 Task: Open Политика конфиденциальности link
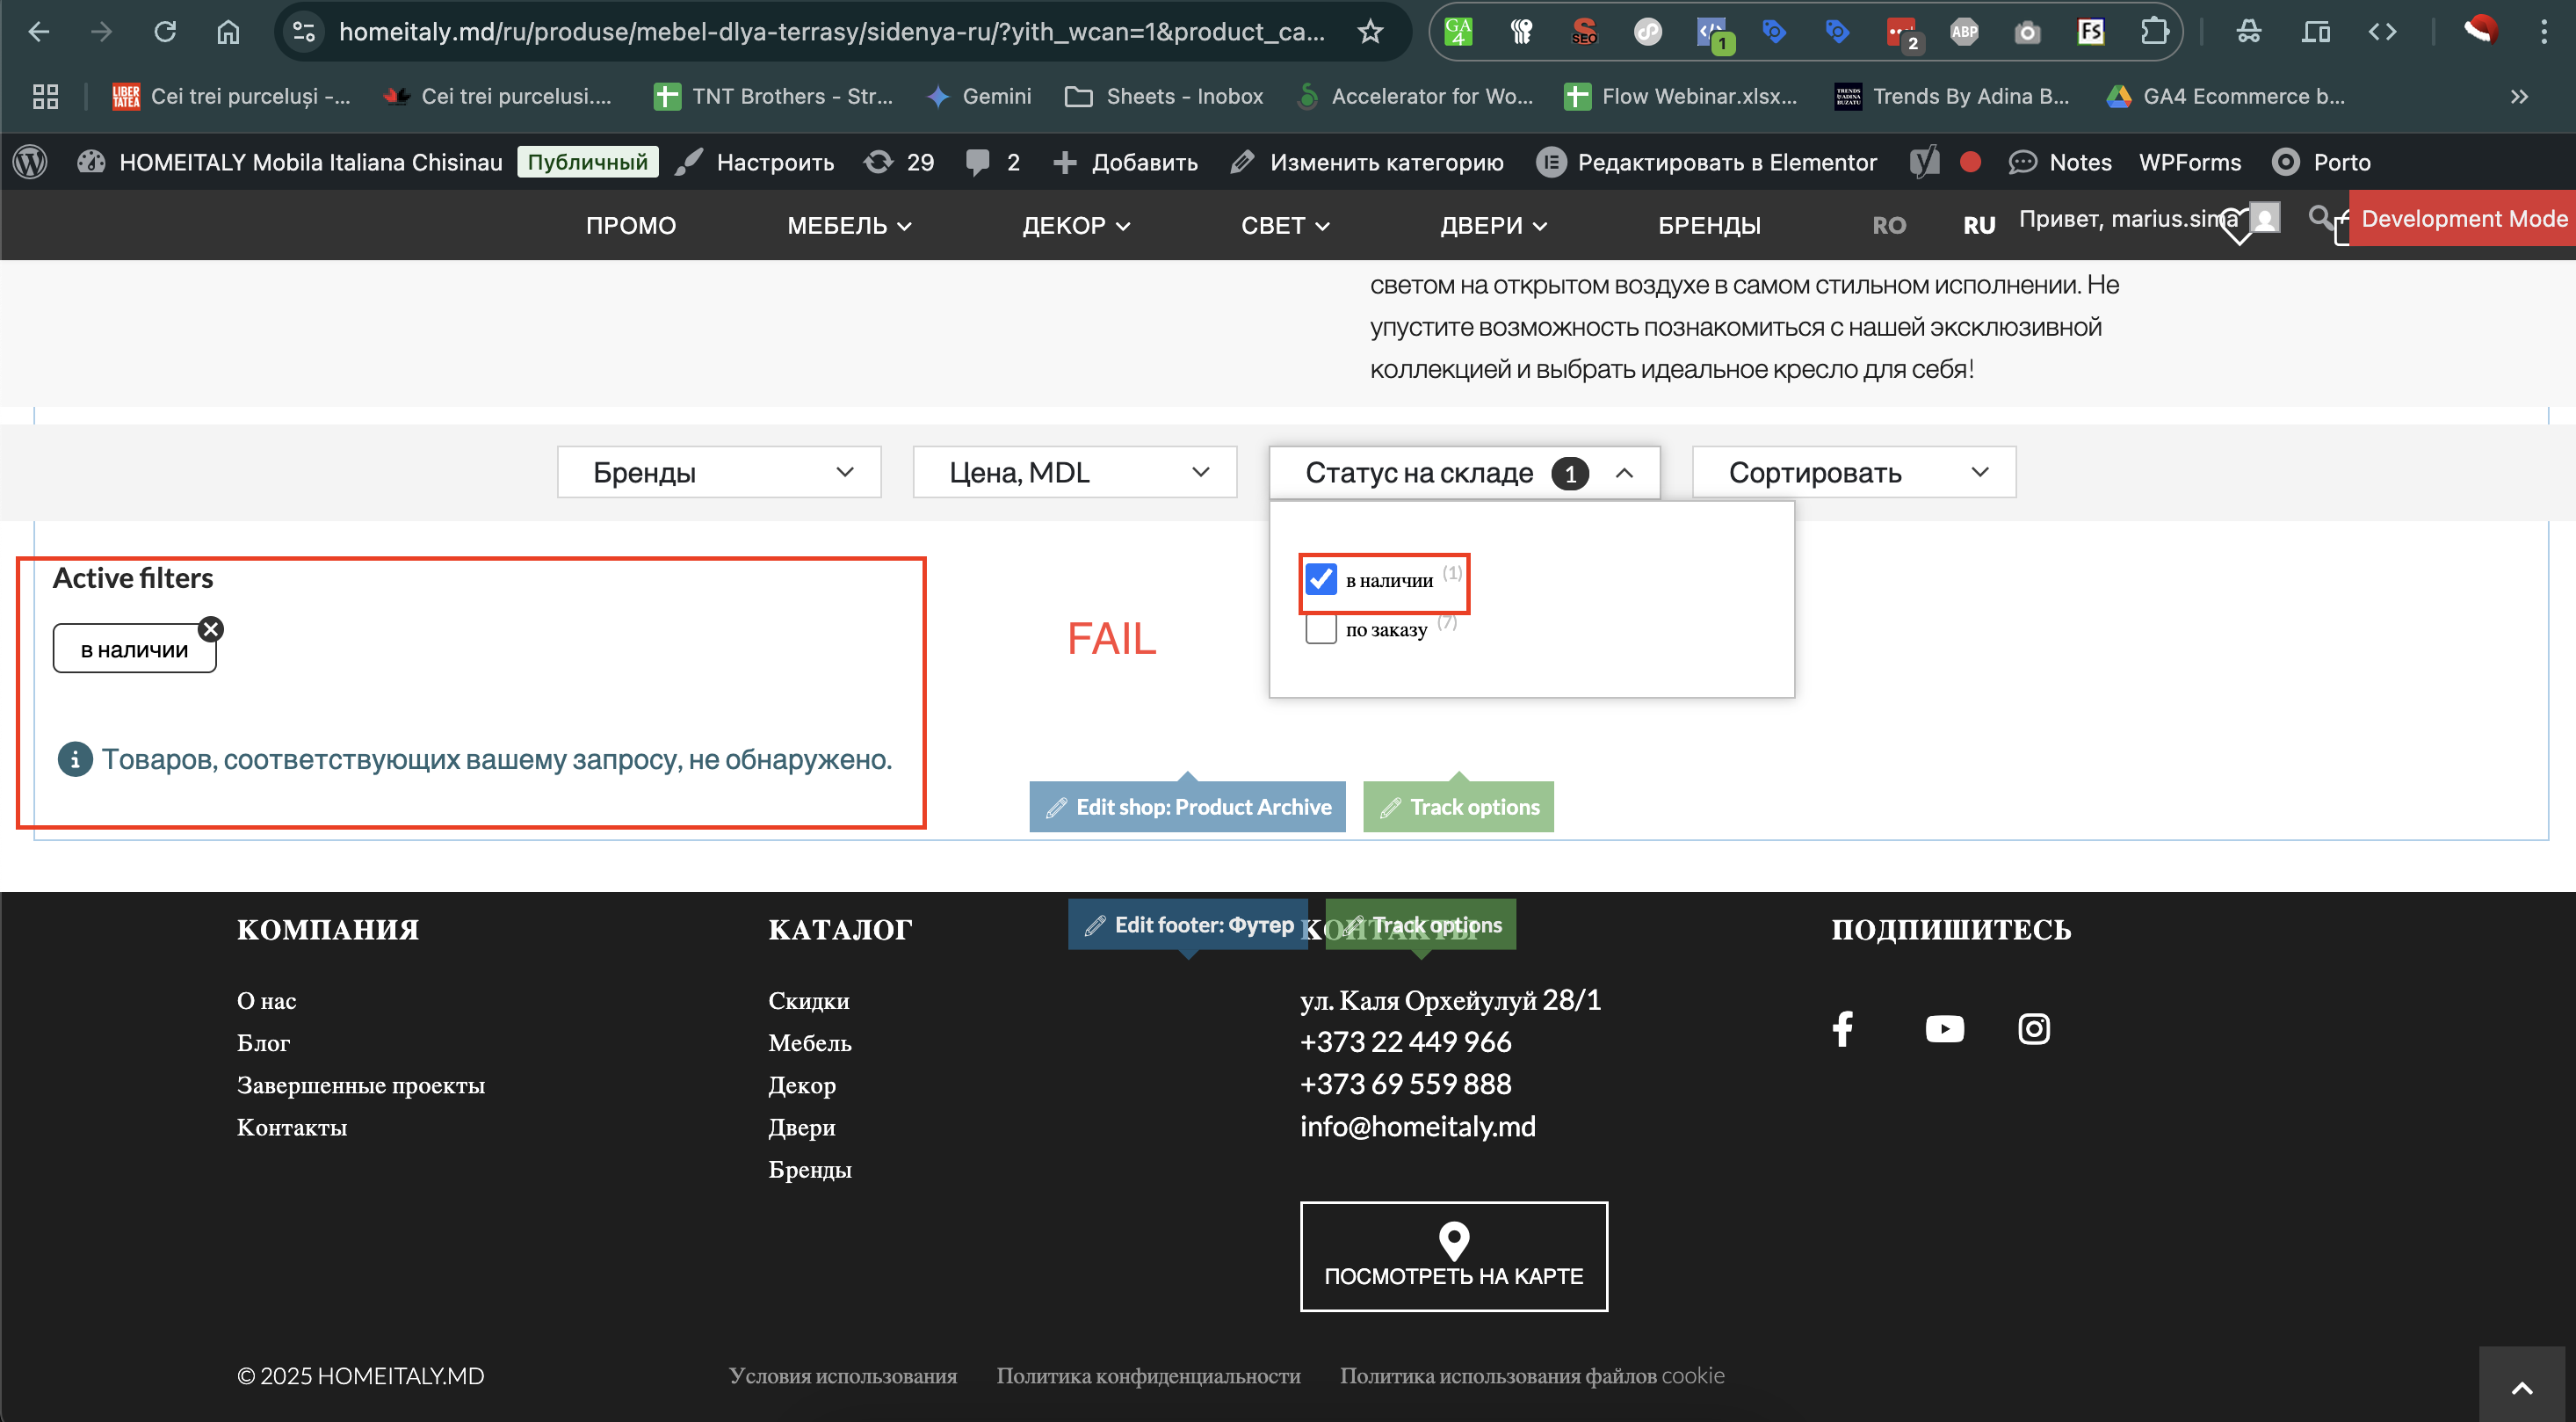pyautogui.click(x=1148, y=1376)
